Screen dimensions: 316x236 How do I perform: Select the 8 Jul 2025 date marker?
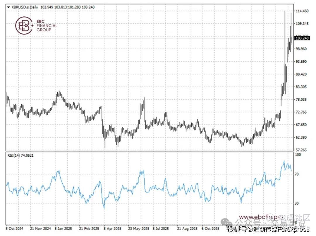(161, 229)
